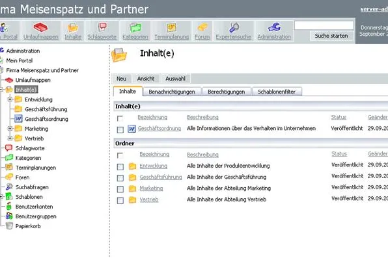Switch to the Berechtigungen tab

coord(226,92)
